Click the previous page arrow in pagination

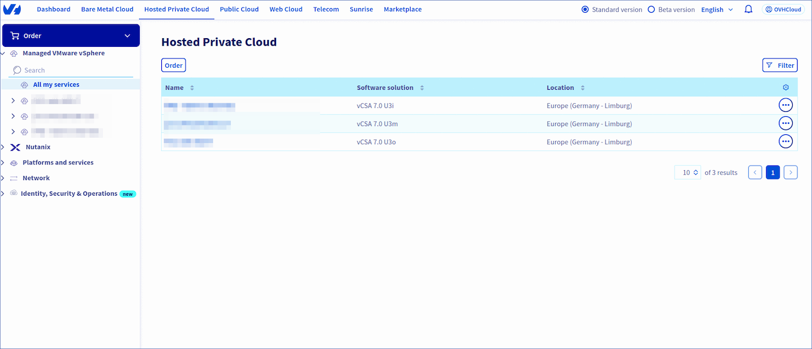pos(755,172)
